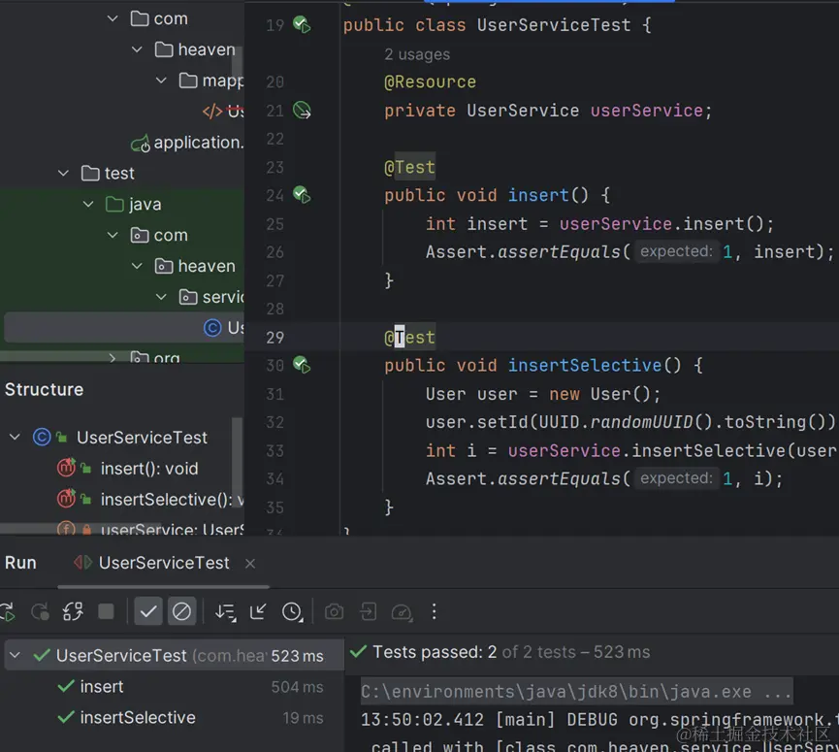Select the test folder in project tree

pyautogui.click(x=108, y=174)
